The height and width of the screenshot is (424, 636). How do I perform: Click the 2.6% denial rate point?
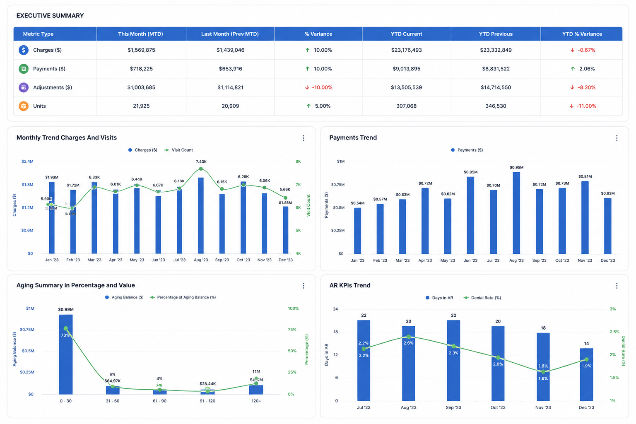click(x=409, y=337)
